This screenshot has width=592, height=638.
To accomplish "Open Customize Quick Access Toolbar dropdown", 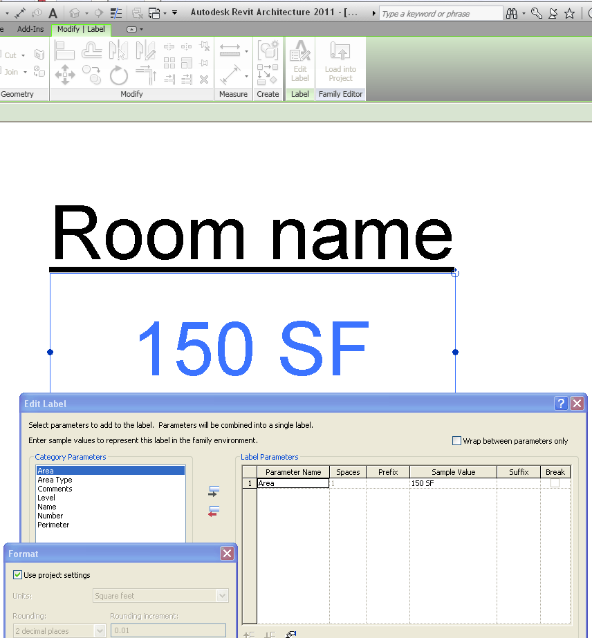I will [x=175, y=12].
